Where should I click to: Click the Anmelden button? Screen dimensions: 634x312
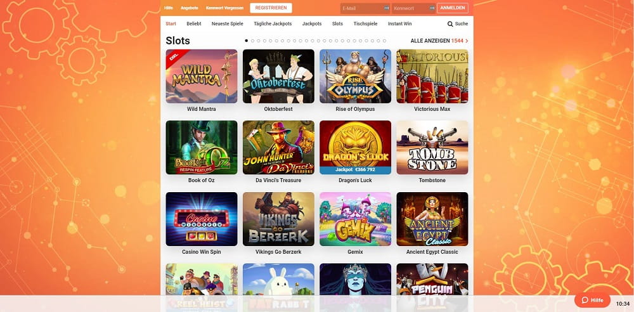[x=453, y=8]
